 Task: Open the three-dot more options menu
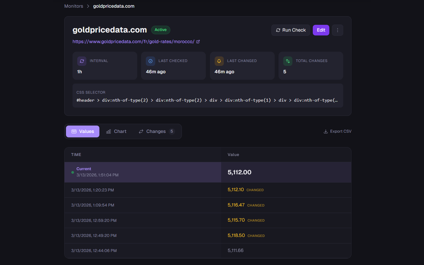pyautogui.click(x=338, y=30)
